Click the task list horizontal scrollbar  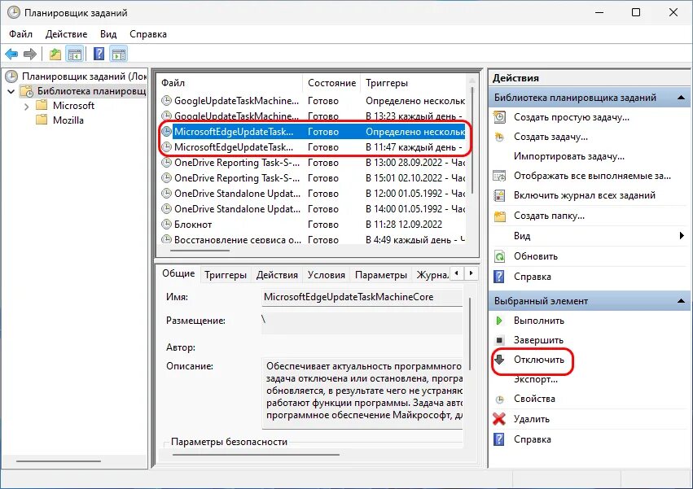(x=200, y=251)
